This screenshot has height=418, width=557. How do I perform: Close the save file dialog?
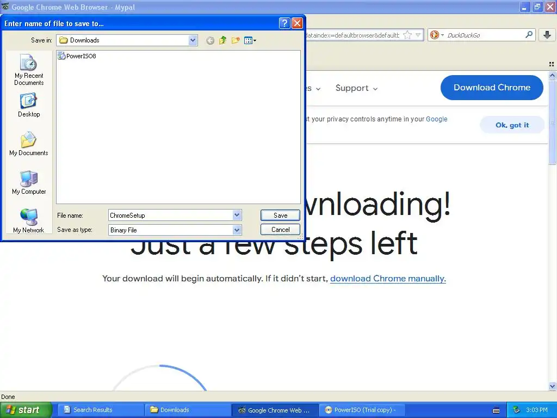(x=297, y=23)
